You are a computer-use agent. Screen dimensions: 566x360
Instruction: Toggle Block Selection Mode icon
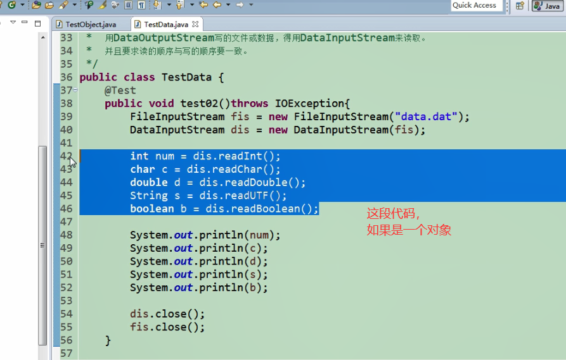(128, 5)
